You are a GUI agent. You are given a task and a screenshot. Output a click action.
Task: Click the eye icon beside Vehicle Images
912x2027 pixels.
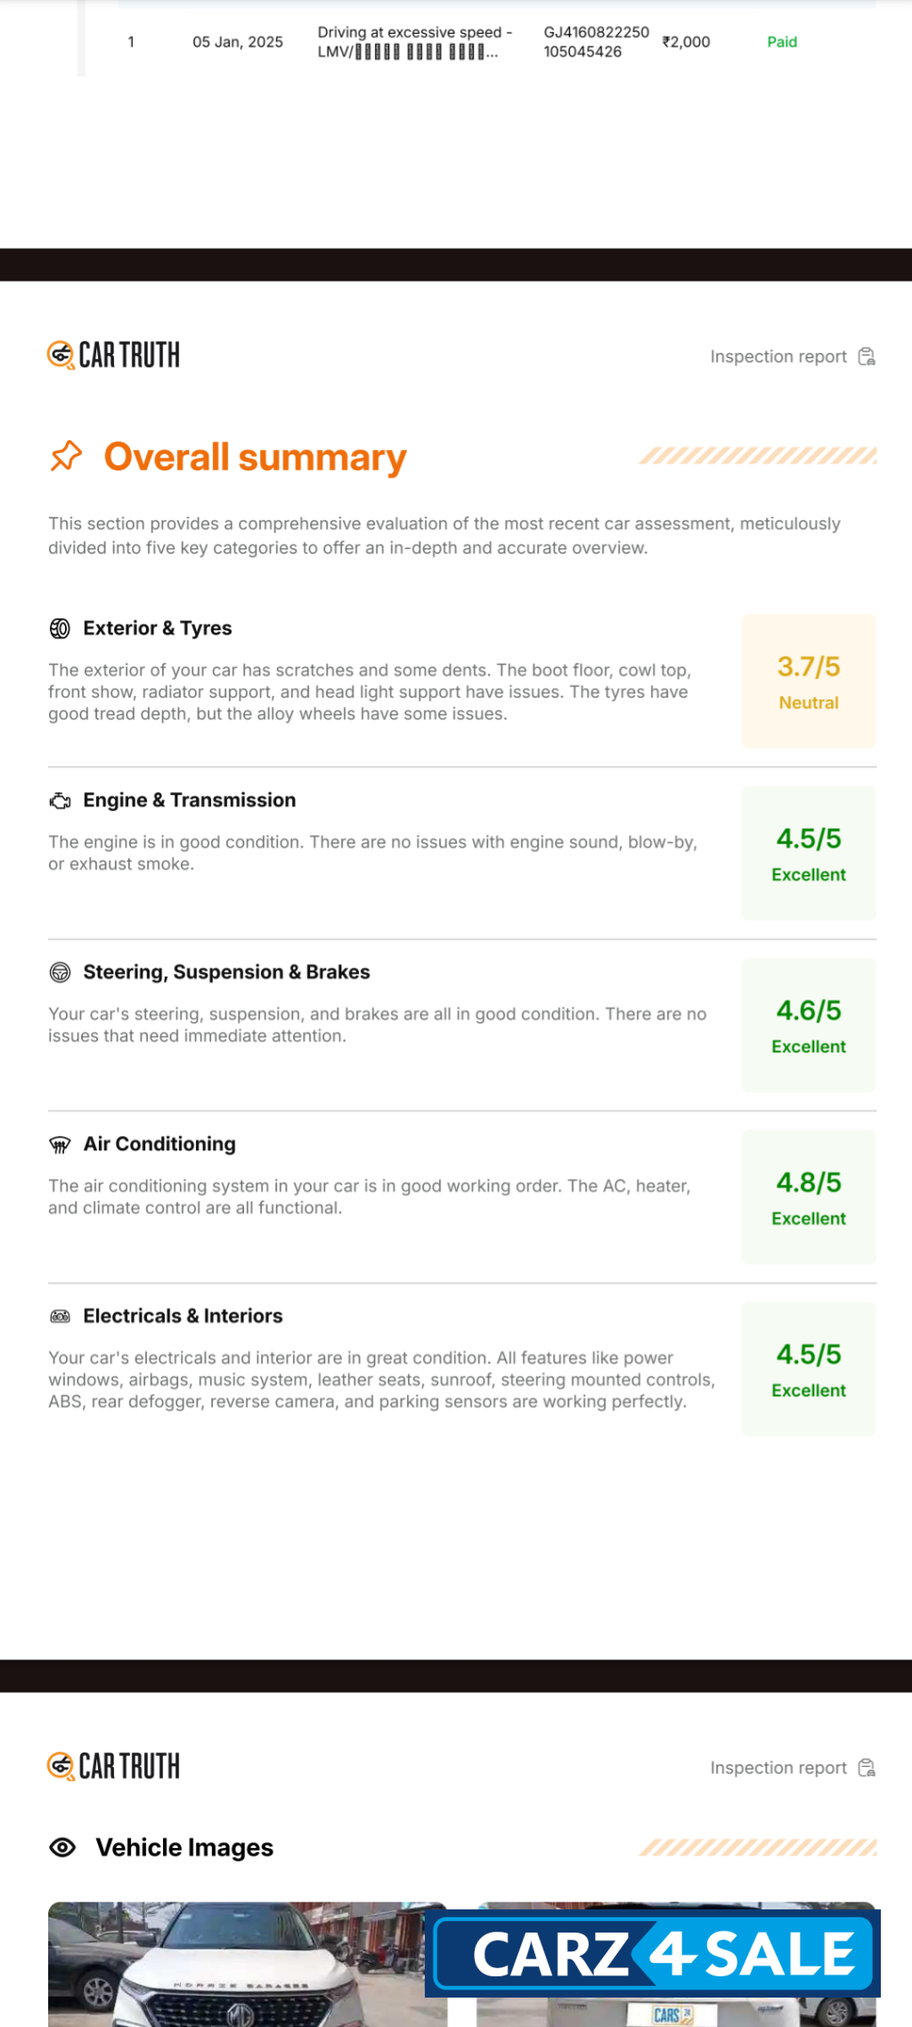click(x=62, y=1848)
